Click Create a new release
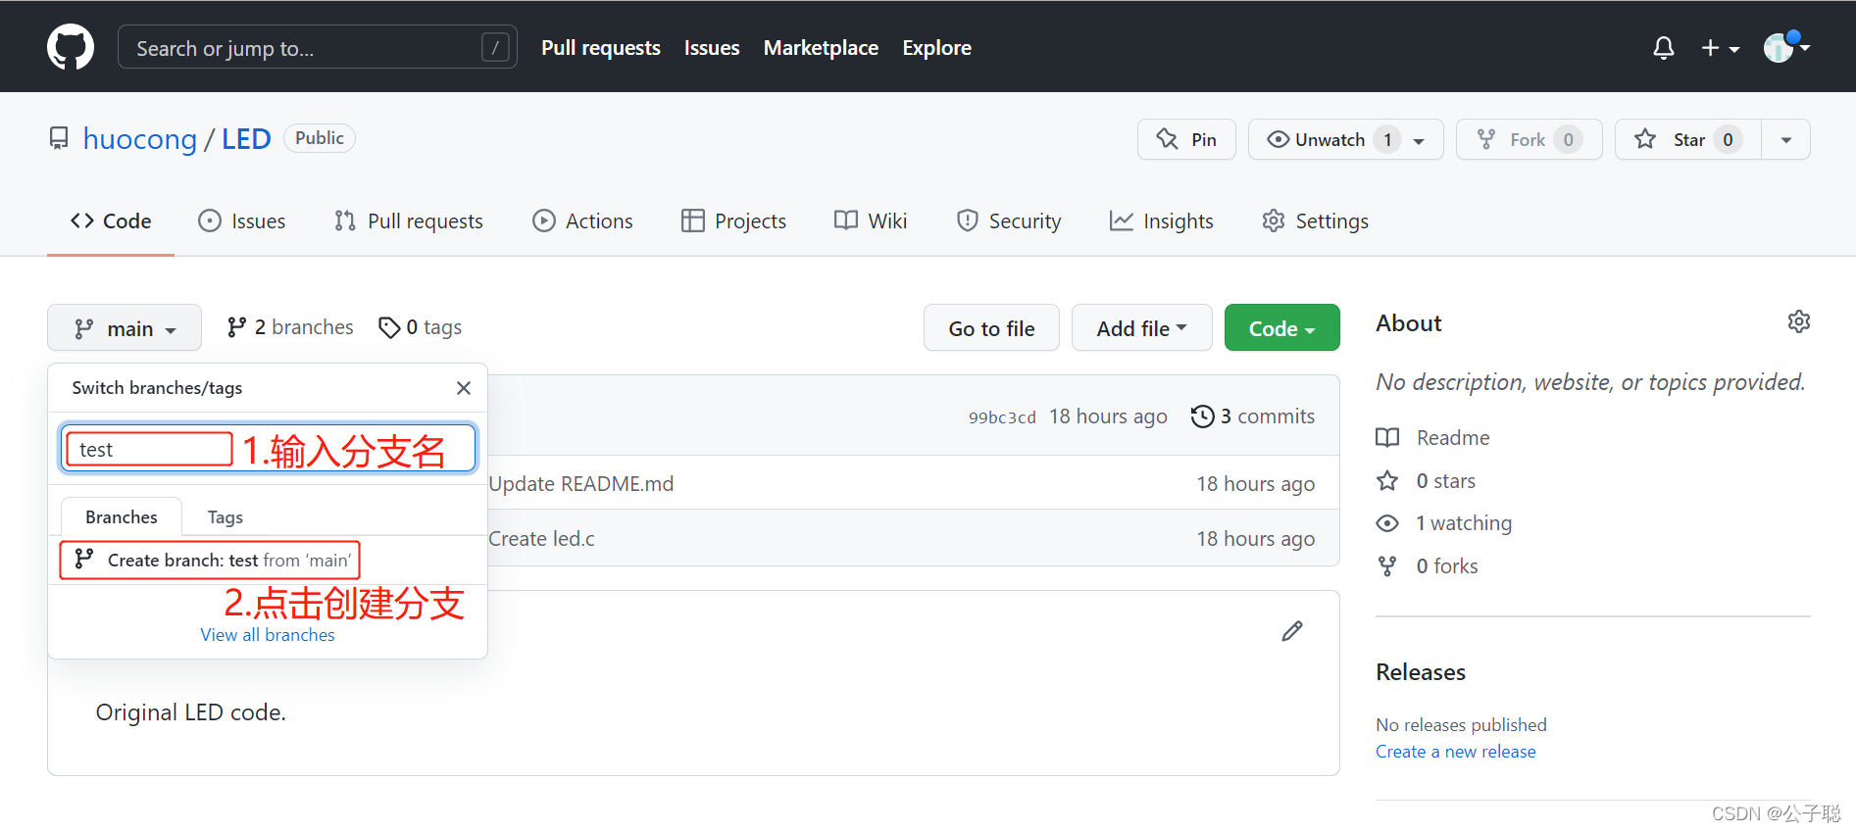The width and height of the screenshot is (1856, 832). click(x=1456, y=752)
